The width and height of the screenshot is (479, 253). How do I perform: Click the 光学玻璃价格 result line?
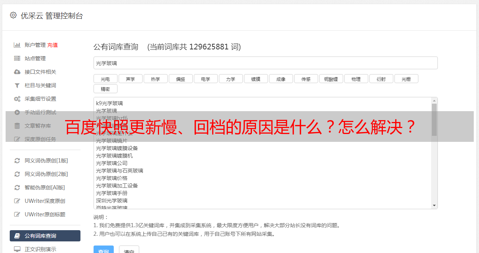[x=112, y=178]
